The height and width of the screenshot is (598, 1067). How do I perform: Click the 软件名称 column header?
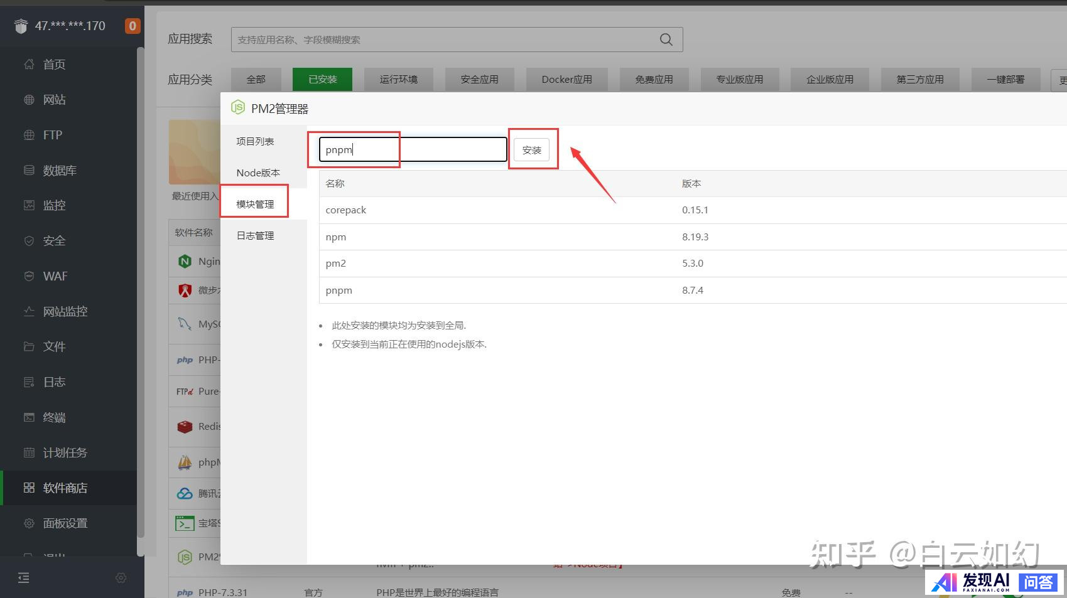pyautogui.click(x=194, y=233)
